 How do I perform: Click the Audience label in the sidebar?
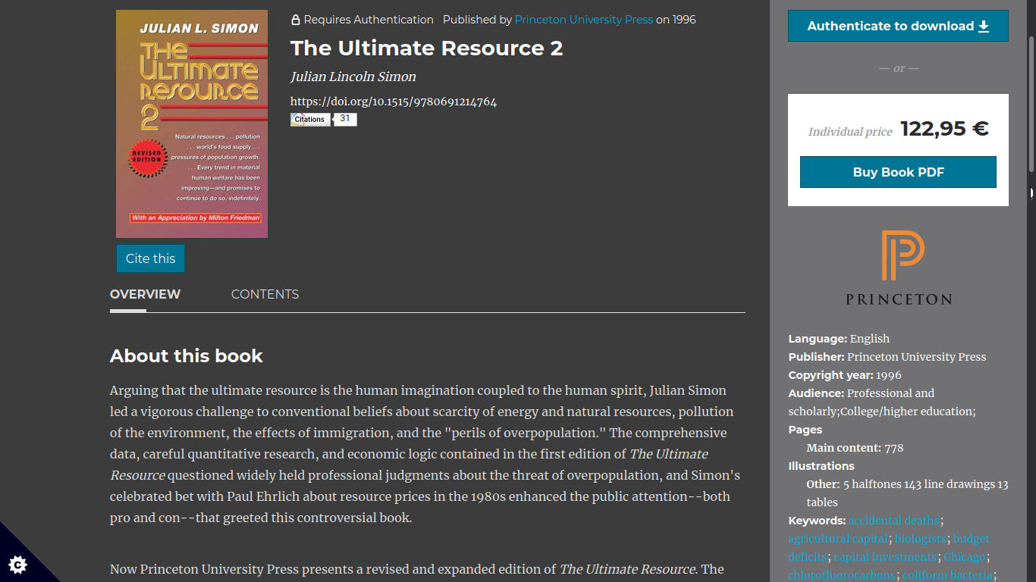click(816, 393)
